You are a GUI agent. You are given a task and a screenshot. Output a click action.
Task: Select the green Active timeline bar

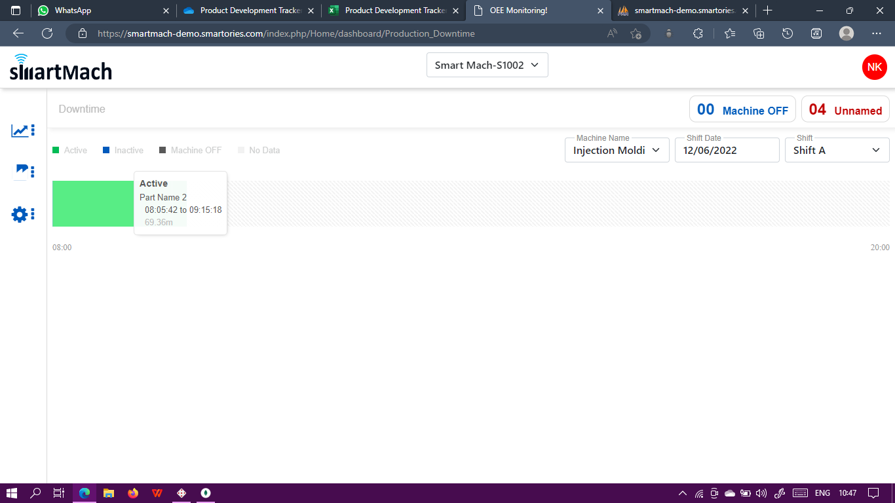pos(92,203)
